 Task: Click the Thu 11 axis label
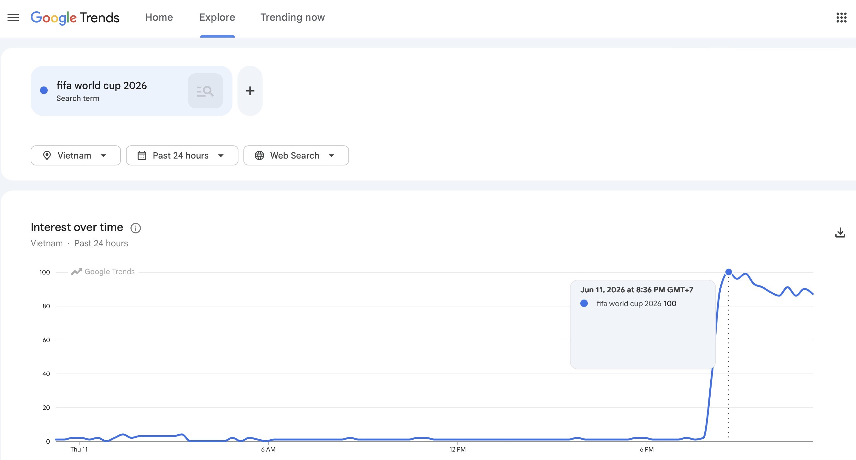click(x=79, y=449)
